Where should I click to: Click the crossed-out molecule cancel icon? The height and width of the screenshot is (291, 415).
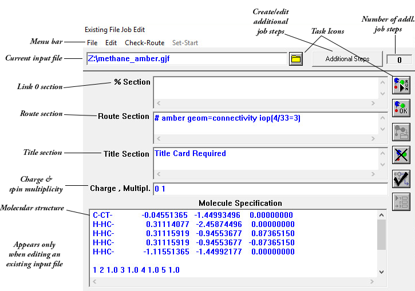pos(401,155)
